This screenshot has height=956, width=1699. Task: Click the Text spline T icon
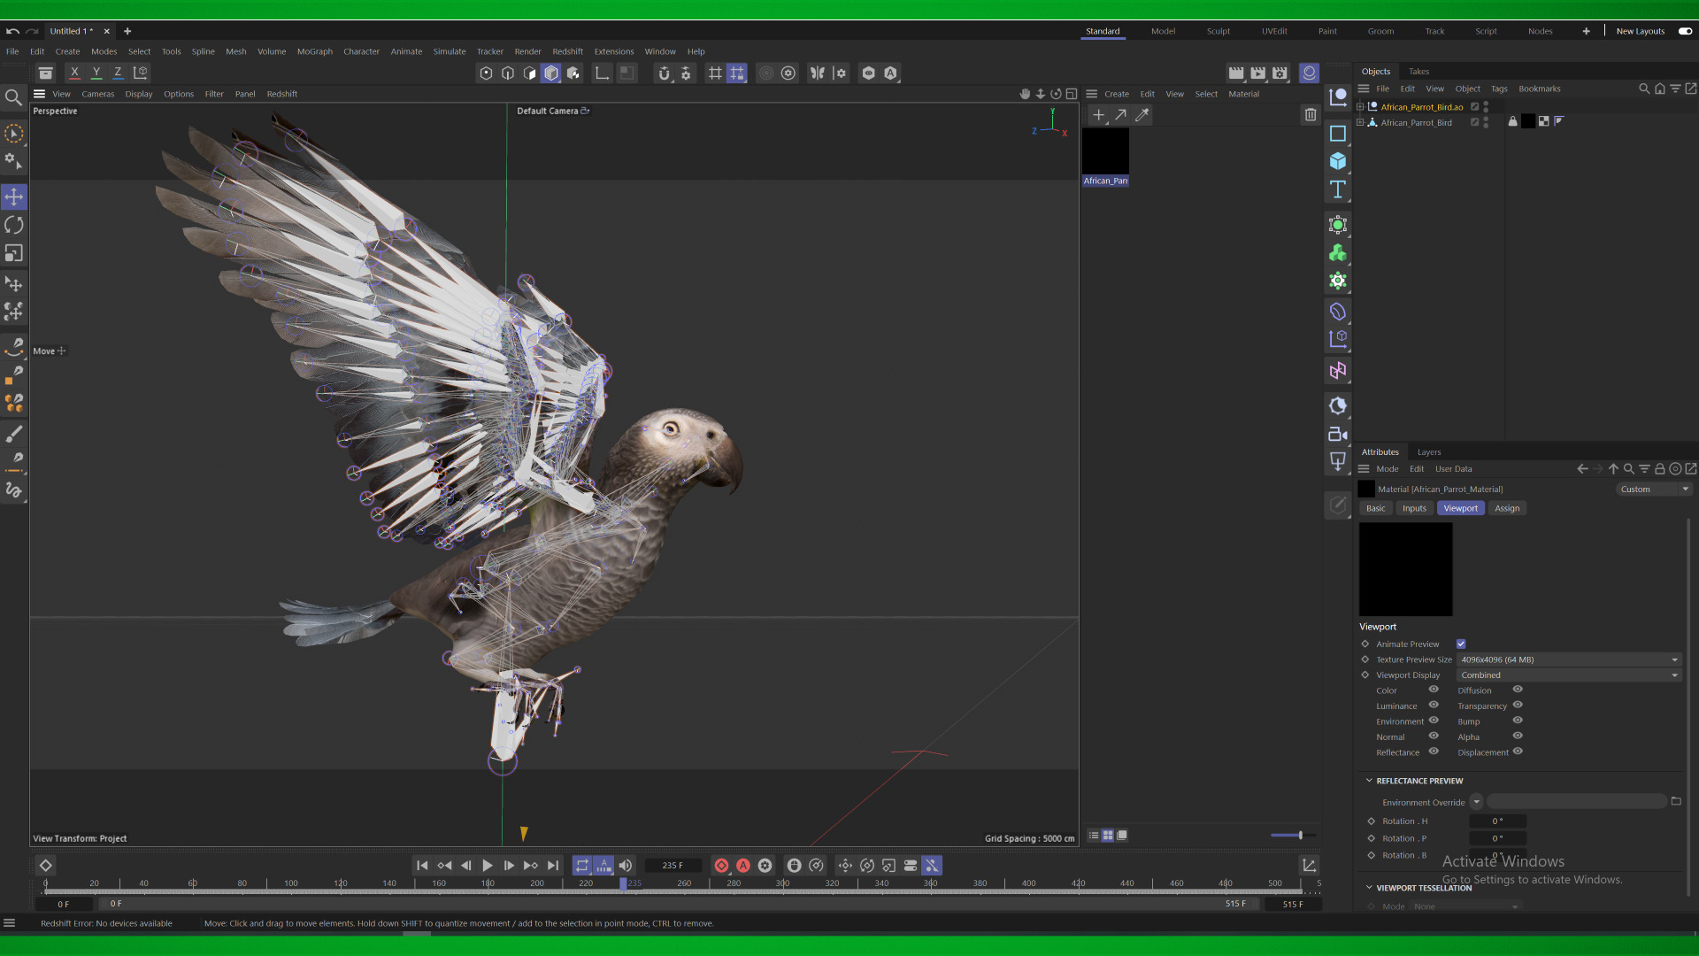pyautogui.click(x=1338, y=189)
